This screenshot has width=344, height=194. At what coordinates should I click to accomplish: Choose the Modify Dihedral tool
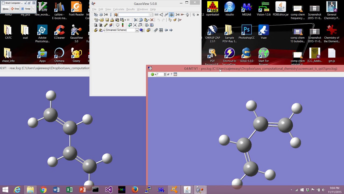click(166, 15)
